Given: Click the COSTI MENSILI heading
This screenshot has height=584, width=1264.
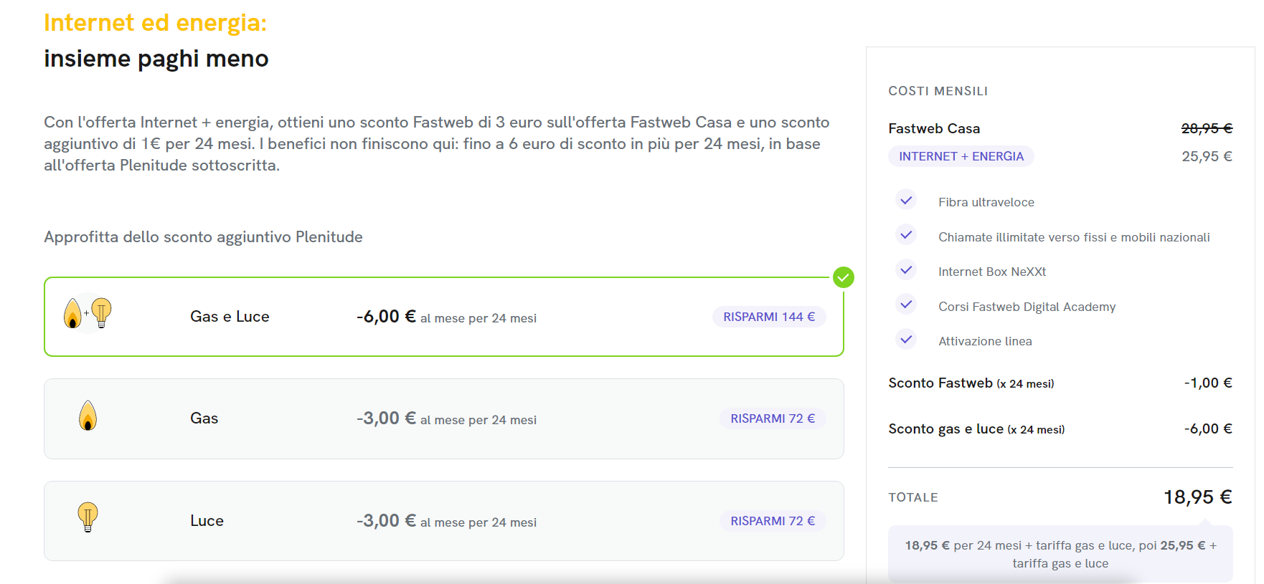Looking at the screenshot, I should pyautogui.click(x=938, y=91).
